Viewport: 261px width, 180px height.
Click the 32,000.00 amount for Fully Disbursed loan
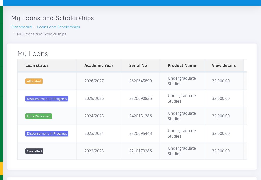[221, 116]
